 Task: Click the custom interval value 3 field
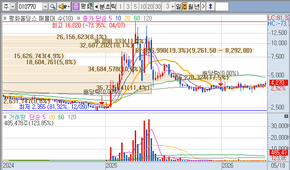click(x=166, y=7)
